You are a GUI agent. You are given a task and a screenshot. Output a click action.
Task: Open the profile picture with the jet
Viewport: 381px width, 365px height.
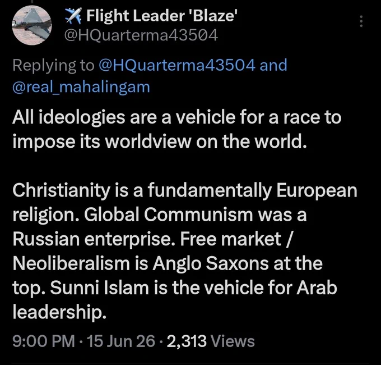click(32, 25)
